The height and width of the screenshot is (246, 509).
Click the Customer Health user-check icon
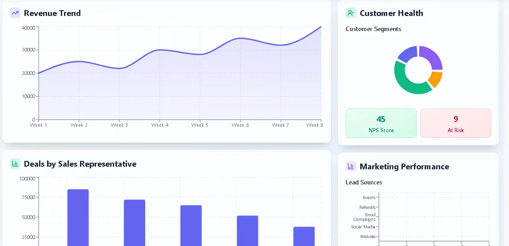351,13
